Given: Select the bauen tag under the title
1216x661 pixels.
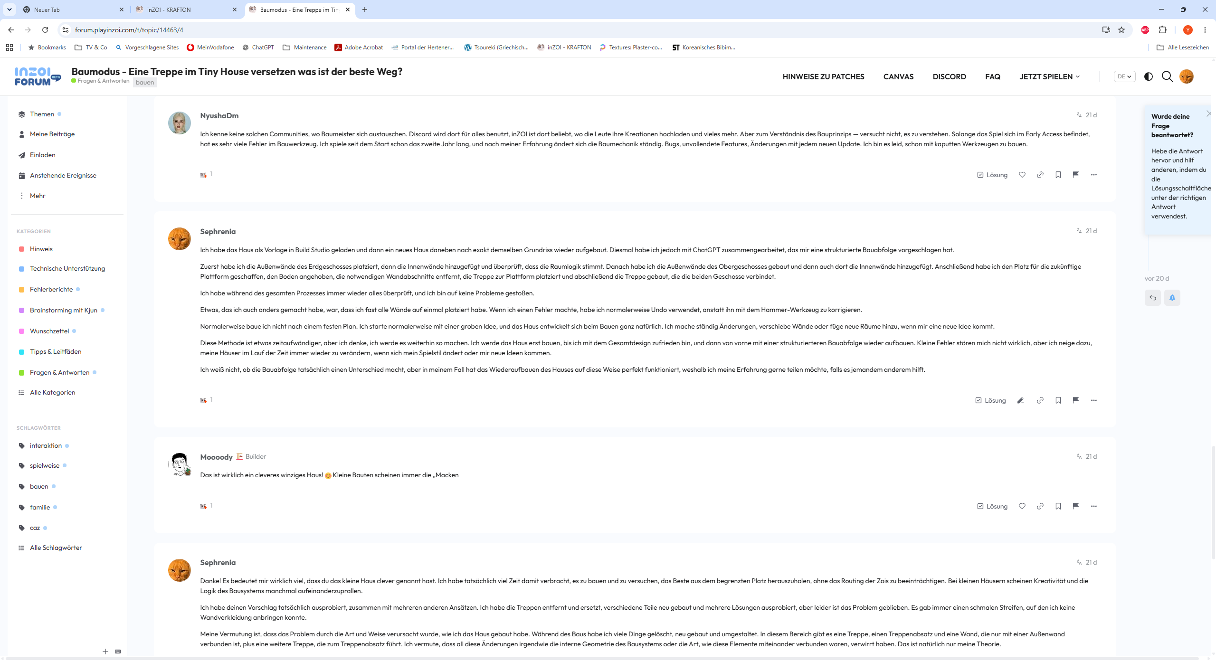Looking at the screenshot, I should (145, 82).
